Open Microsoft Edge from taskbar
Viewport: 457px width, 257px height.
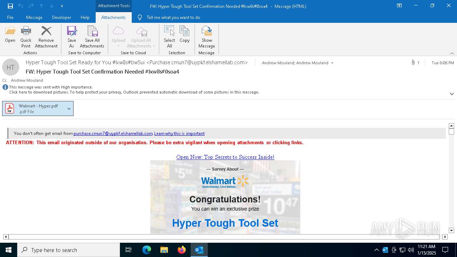point(147,250)
